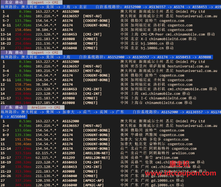Click the 280.32ms latency value
The height and width of the screenshot is (187, 221).
coord(23,162)
